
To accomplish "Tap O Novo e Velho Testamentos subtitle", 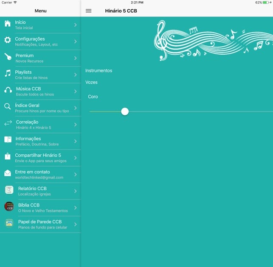I will click(x=43, y=211).
